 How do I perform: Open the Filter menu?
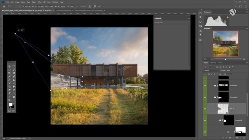click(40, 2)
